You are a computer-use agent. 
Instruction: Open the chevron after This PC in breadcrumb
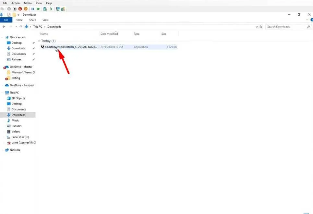click(45, 27)
